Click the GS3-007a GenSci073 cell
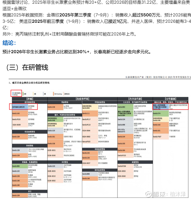 pyautogui.click(x=125, y=131)
